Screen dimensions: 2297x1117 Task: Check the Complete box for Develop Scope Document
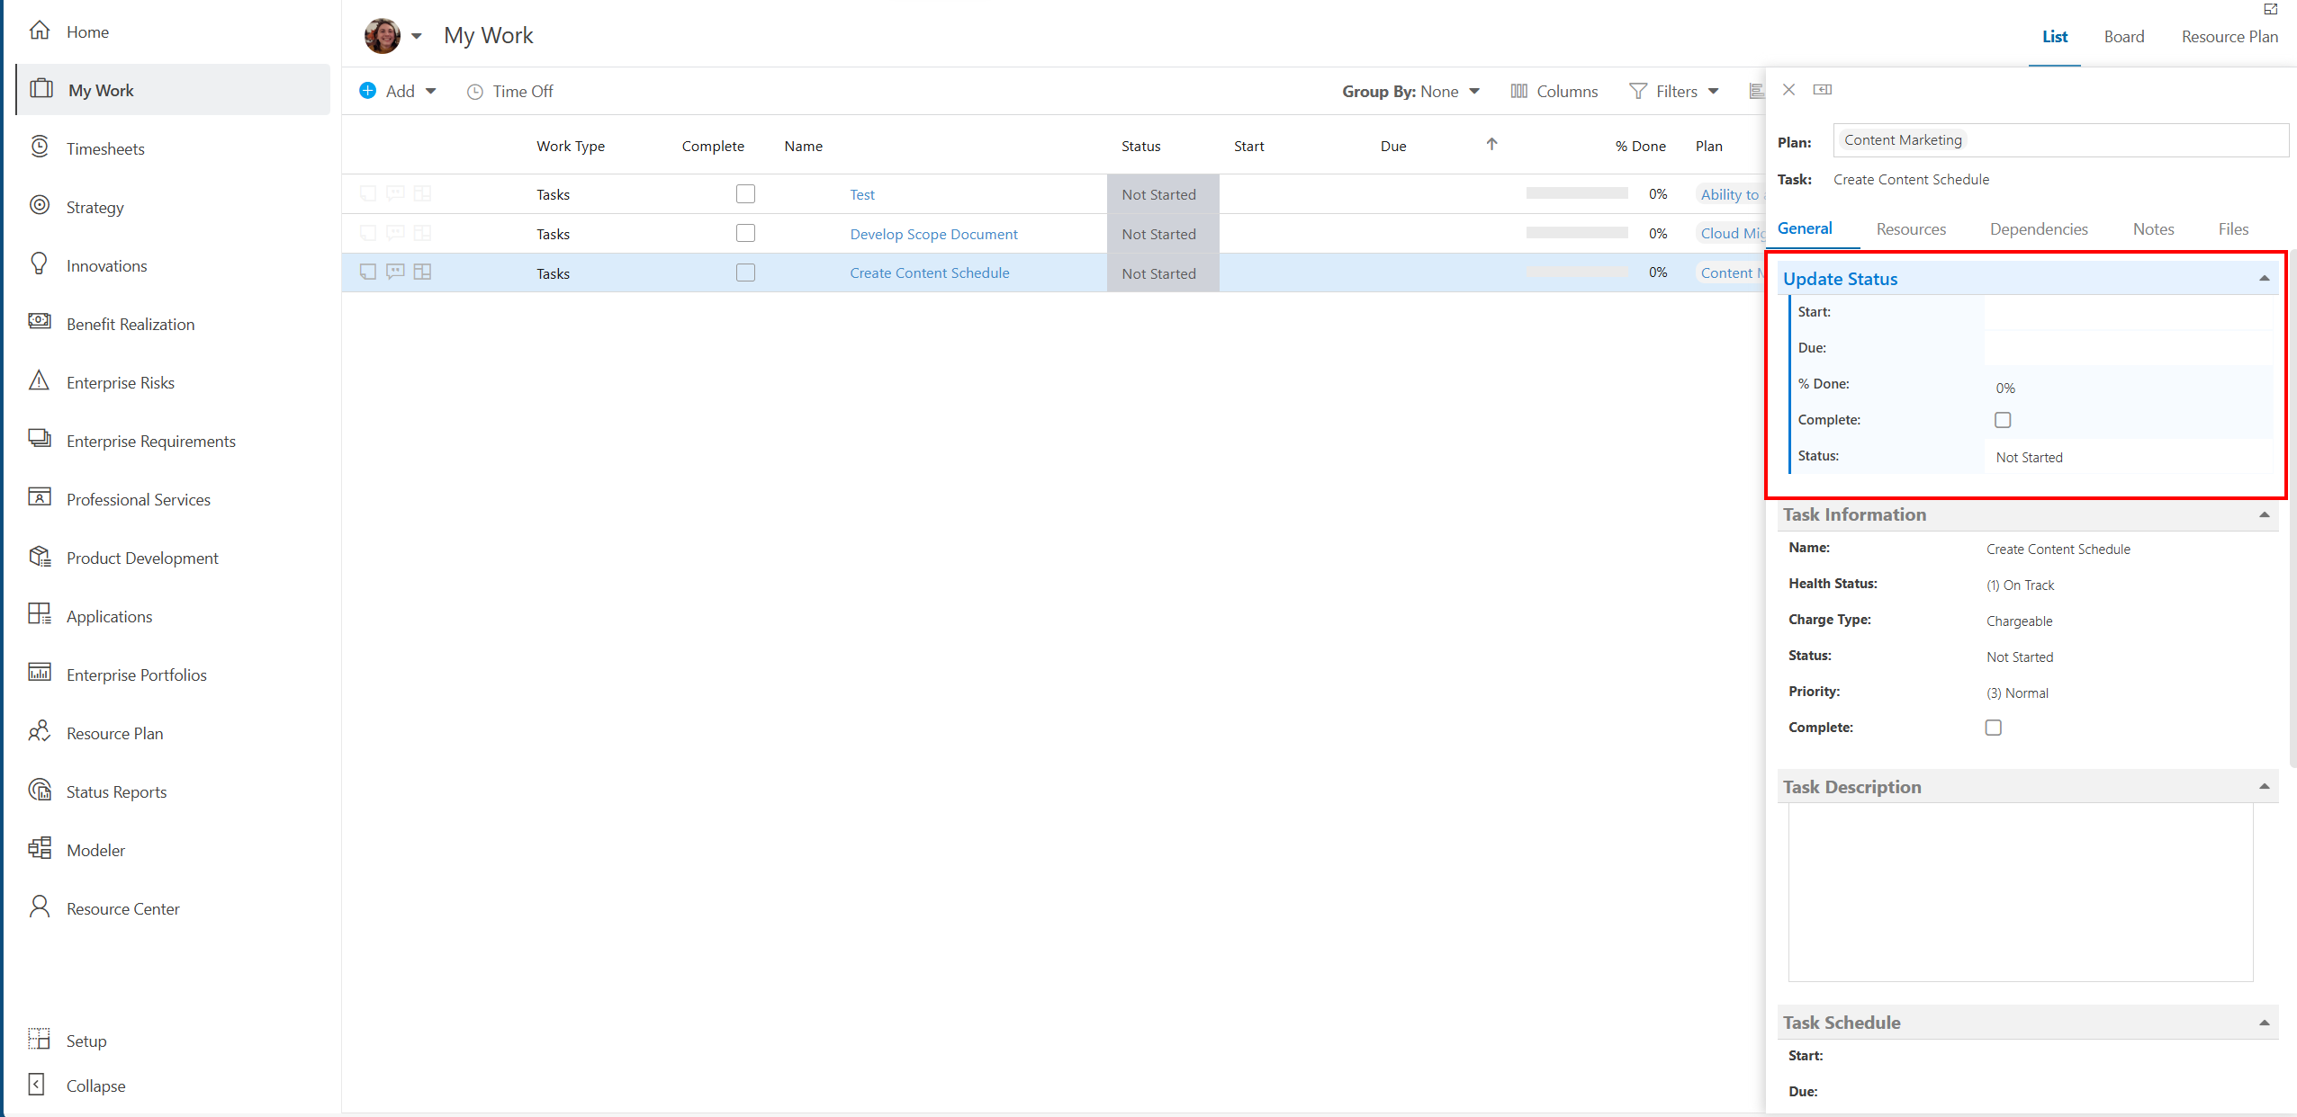[x=745, y=233]
